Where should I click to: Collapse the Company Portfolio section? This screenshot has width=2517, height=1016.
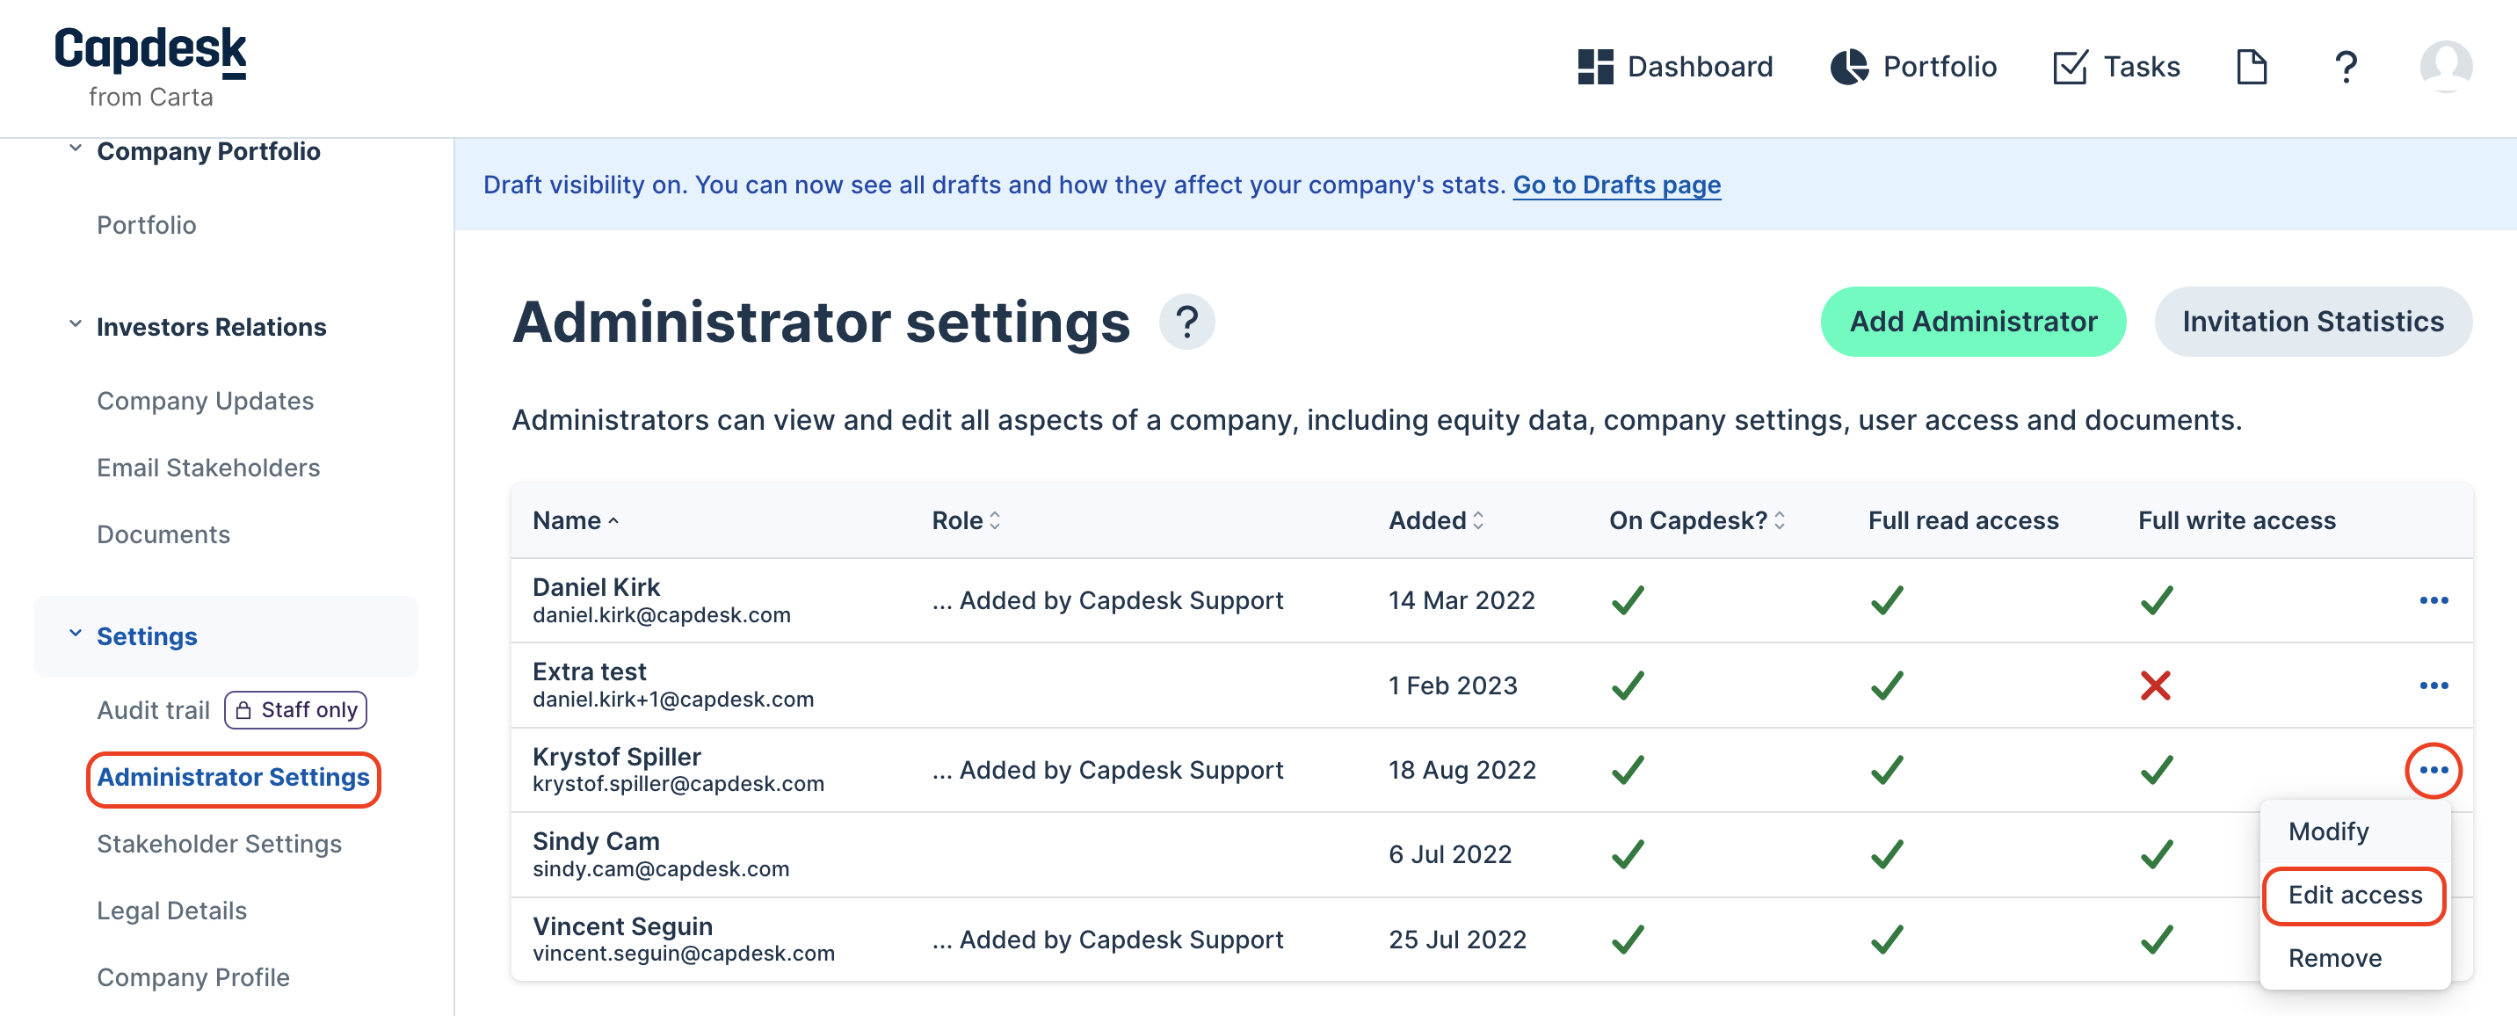pyautogui.click(x=76, y=149)
